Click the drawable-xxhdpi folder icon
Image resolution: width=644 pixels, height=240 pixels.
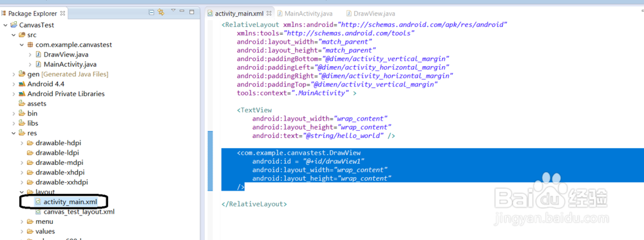click(x=30, y=182)
